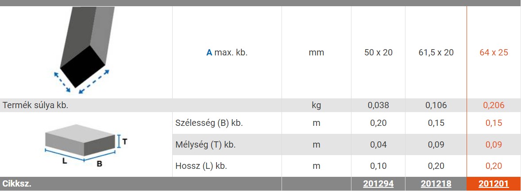
Task: Click the kg unit cell
Action: [316, 106]
